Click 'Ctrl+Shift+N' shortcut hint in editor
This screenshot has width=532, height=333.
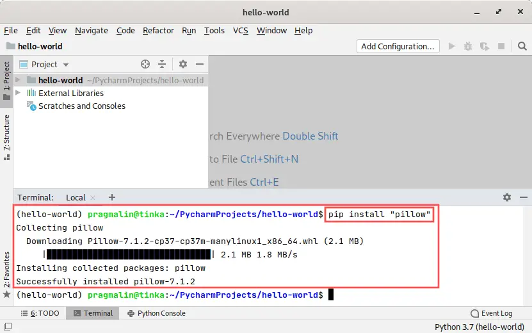click(269, 159)
